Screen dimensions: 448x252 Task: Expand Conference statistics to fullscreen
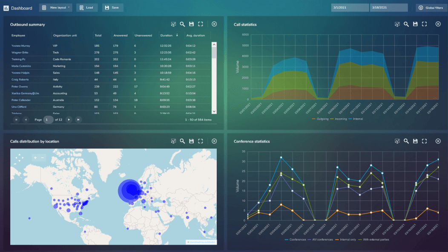coord(424,141)
